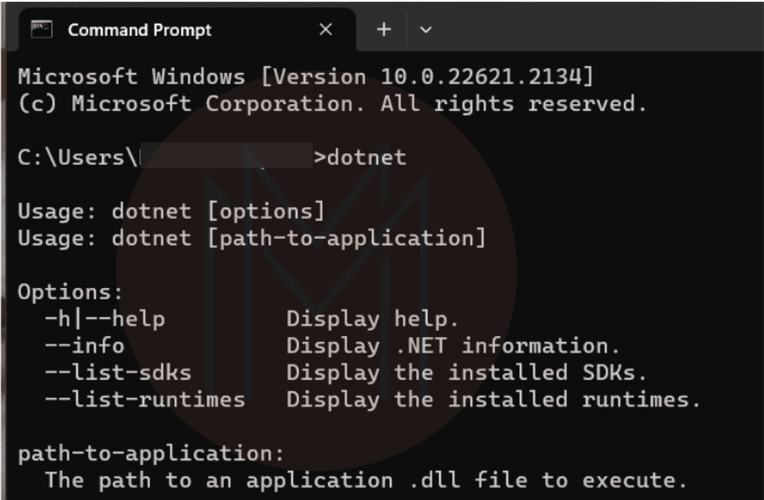
Task: Click the -h|--help option text
Action: coord(105,319)
